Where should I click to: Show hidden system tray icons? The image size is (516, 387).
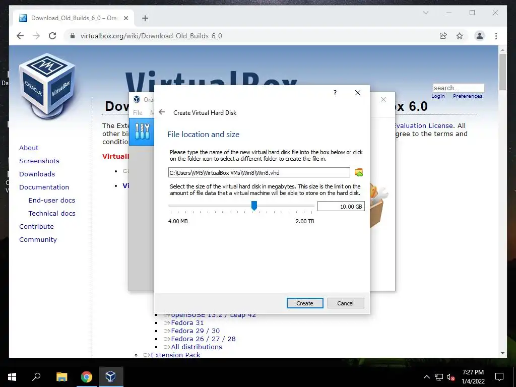[x=426, y=377]
